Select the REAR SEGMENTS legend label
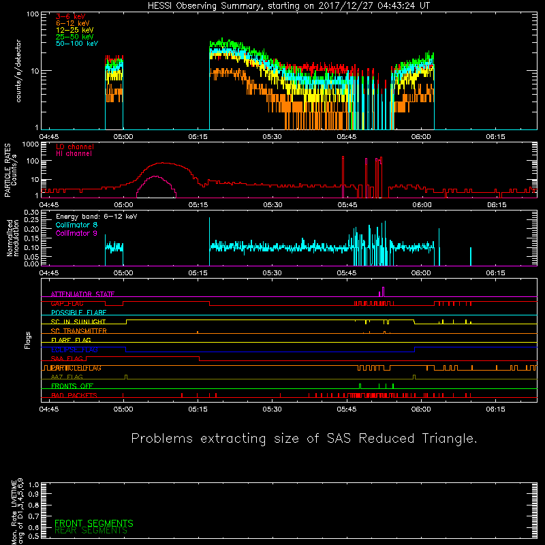Image resolution: width=545 pixels, height=545 pixels. click(x=91, y=531)
